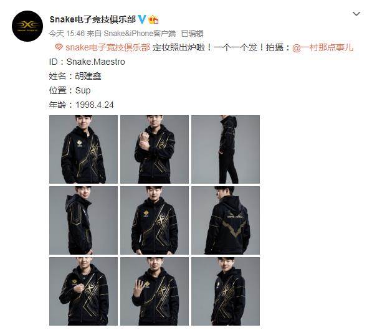The height and width of the screenshot is (330, 372).
Task: Open photo of player with hood, side view
Action: [x=83, y=220]
